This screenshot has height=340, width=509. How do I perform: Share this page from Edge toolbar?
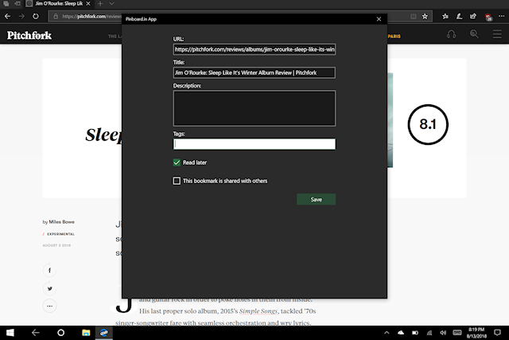click(x=473, y=16)
